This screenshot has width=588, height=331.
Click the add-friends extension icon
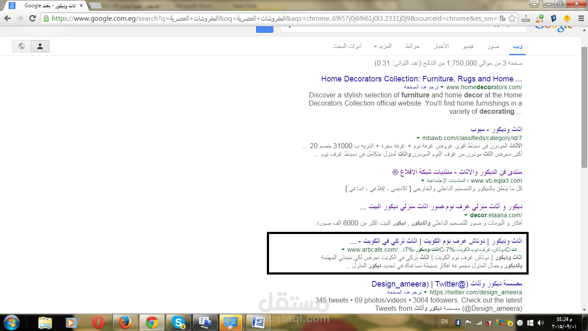tap(540, 19)
